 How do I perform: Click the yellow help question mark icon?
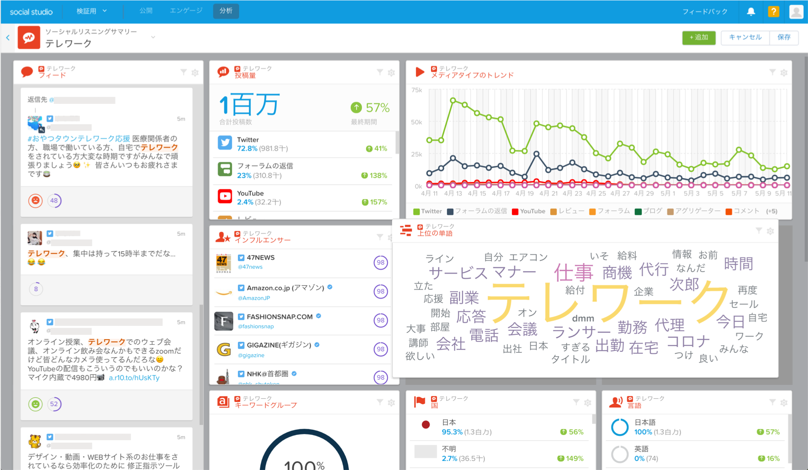pos(773,11)
